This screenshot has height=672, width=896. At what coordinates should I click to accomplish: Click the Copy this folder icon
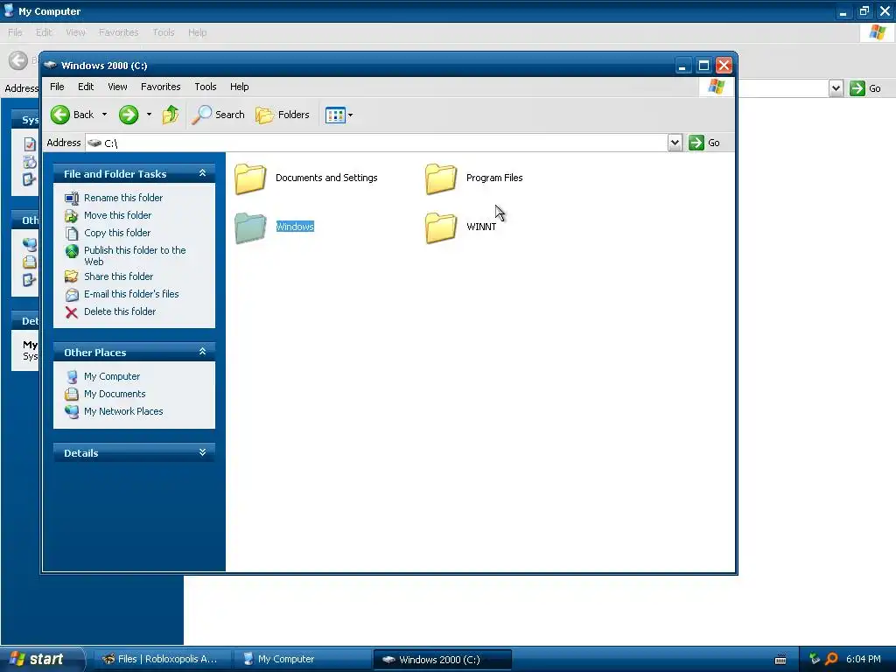pos(72,233)
